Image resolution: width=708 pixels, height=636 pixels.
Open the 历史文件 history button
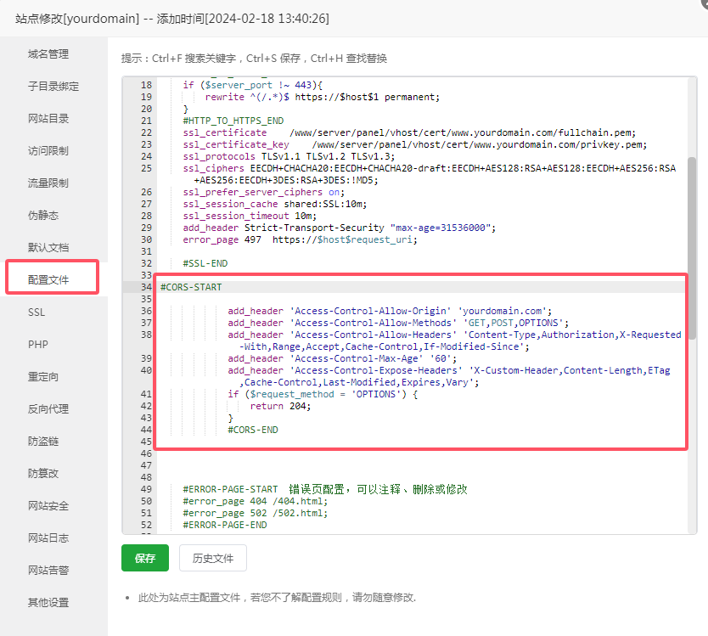click(213, 558)
